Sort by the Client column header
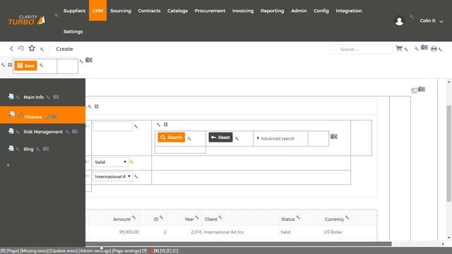The height and width of the screenshot is (254, 452). (210, 219)
